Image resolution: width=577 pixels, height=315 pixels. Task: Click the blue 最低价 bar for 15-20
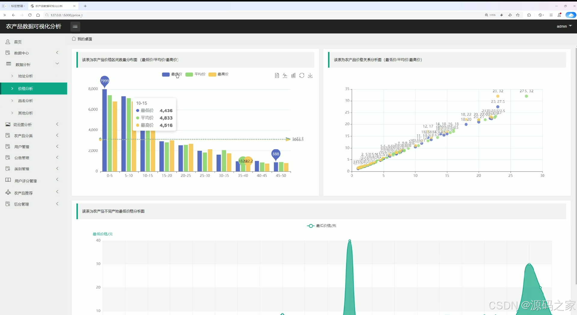[161, 156]
